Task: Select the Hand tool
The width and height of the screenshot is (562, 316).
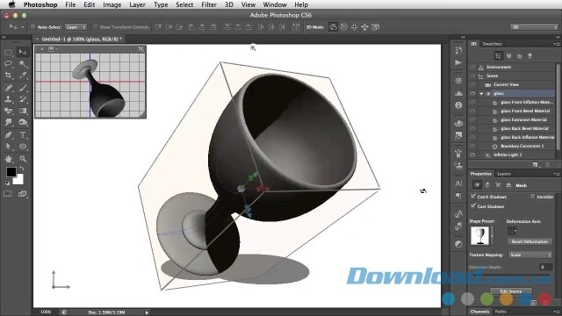Action: (8, 158)
